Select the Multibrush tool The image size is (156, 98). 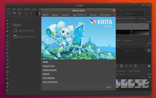[7, 67]
